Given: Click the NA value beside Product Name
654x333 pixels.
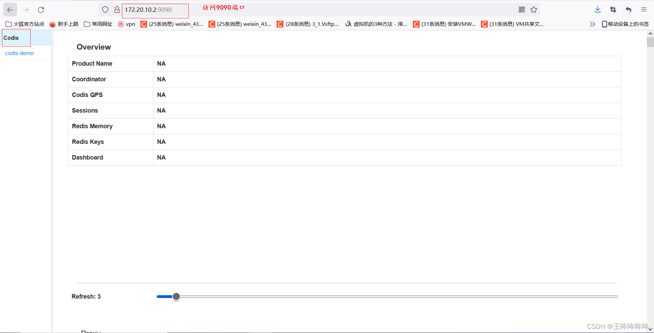Looking at the screenshot, I should click(x=161, y=64).
